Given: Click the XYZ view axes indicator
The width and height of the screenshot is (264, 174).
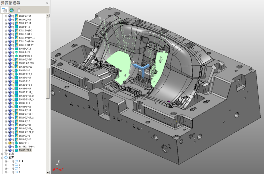Looking at the screenshot, I should pyautogui.click(x=58, y=165).
